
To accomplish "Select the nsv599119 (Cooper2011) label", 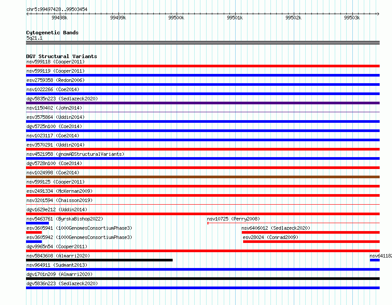I will pos(55,71).
